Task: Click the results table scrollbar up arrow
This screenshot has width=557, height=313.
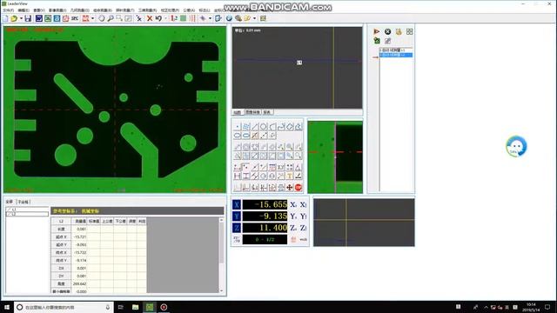Action: pyautogui.click(x=221, y=220)
